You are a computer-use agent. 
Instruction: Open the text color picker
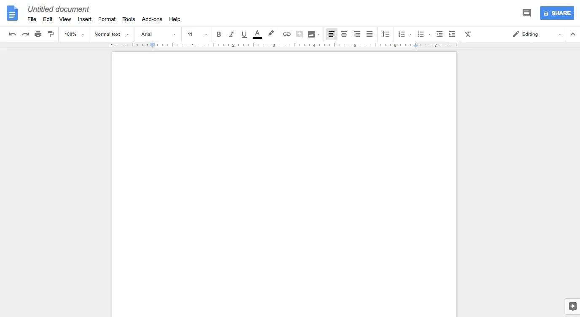click(257, 34)
